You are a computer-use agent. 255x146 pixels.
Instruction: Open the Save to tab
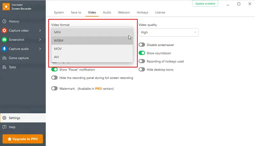coord(76,12)
